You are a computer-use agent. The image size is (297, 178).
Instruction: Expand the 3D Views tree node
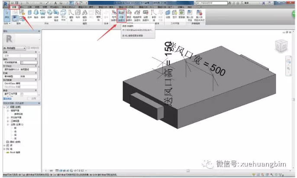click(8, 121)
